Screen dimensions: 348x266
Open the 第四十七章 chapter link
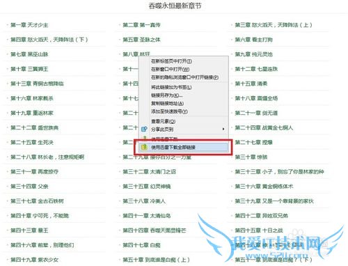(141, 245)
